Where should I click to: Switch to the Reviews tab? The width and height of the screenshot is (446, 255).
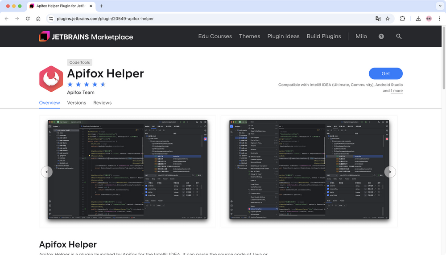click(102, 103)
